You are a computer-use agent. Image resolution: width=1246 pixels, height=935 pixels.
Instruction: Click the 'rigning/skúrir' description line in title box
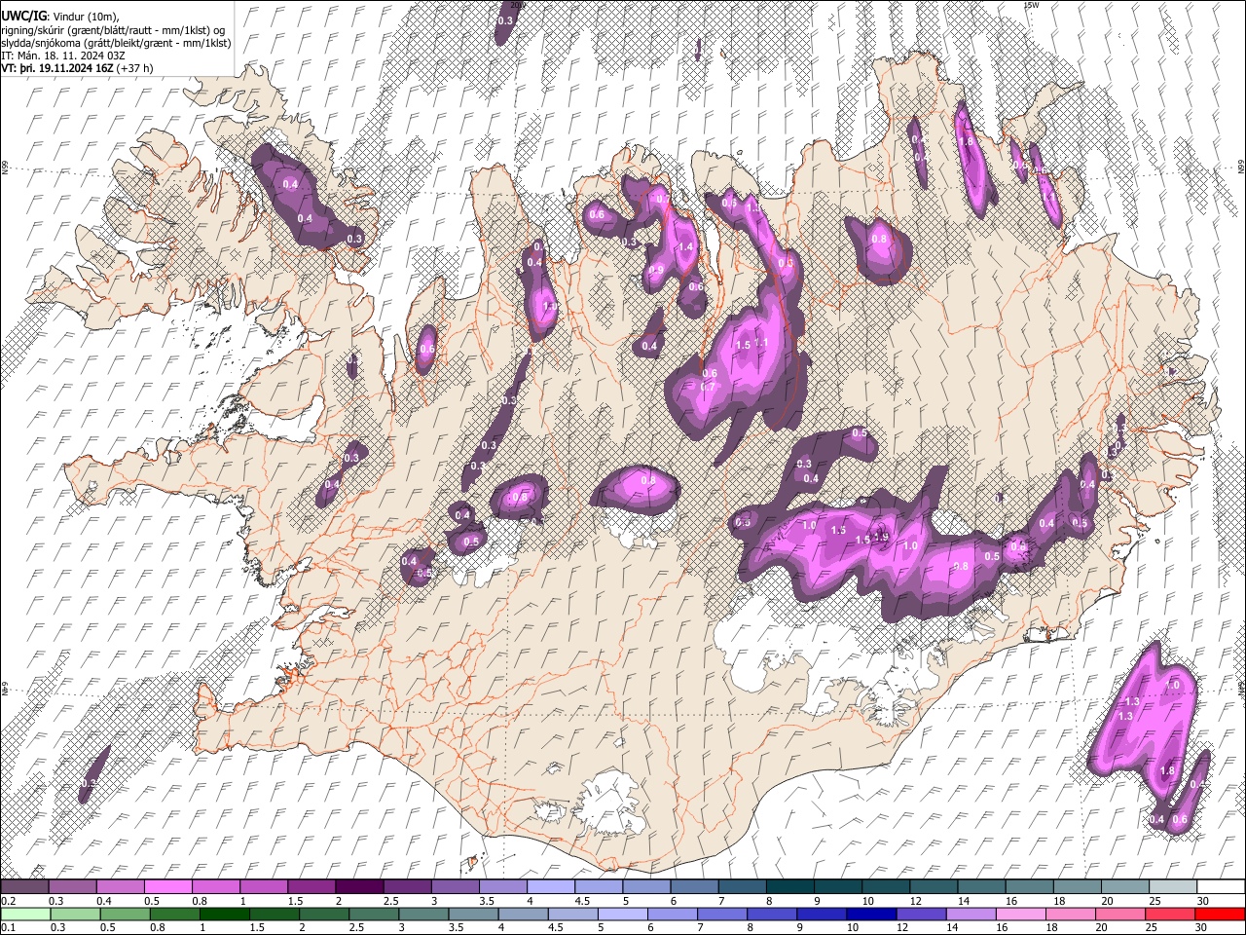pyautogui.click(x=113, y=30)
